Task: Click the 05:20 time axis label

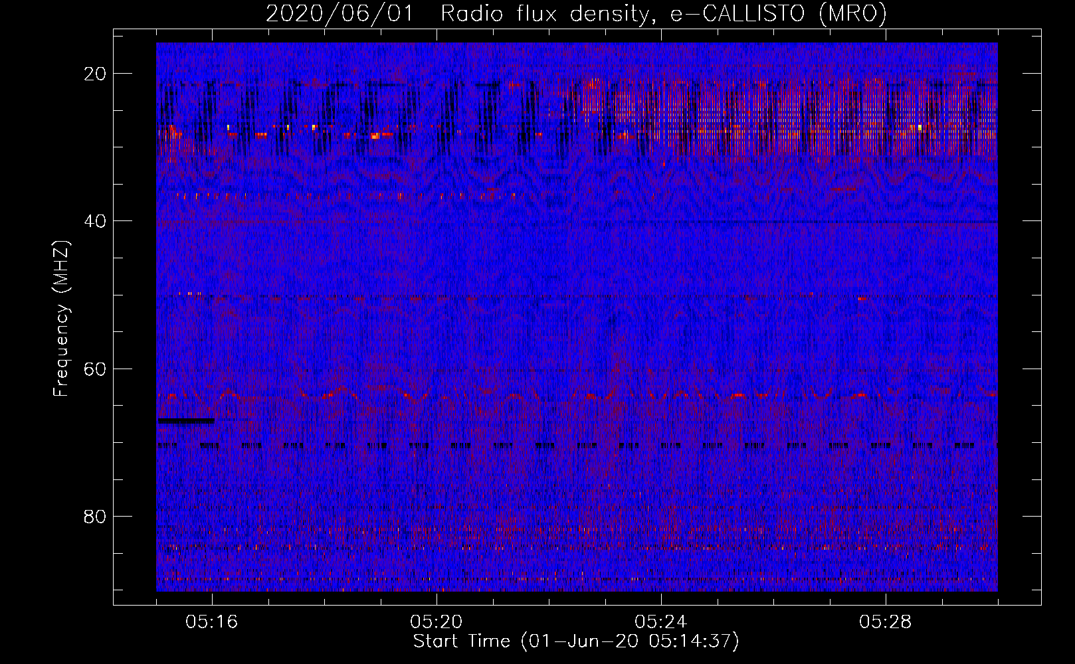Action: click(x=437, y=622)
